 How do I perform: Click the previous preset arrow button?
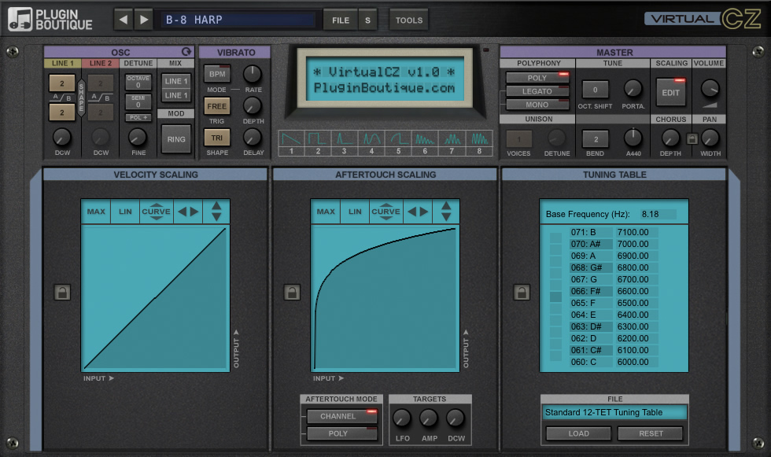click(x=124, y=20)
